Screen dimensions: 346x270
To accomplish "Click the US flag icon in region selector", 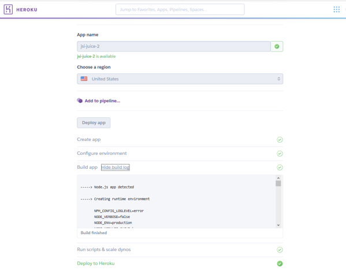I will click(84, 79).
